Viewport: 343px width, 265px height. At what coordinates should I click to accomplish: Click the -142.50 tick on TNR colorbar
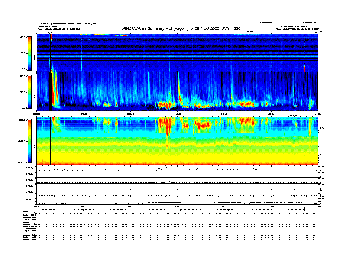point(23,141)
